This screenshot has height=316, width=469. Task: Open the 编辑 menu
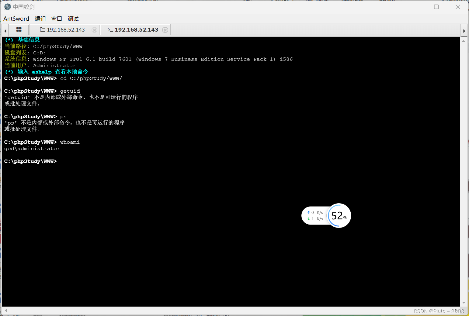click(40, 19)
